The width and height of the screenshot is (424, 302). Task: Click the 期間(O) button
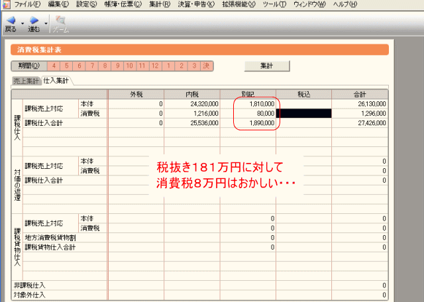click(29, 66)
